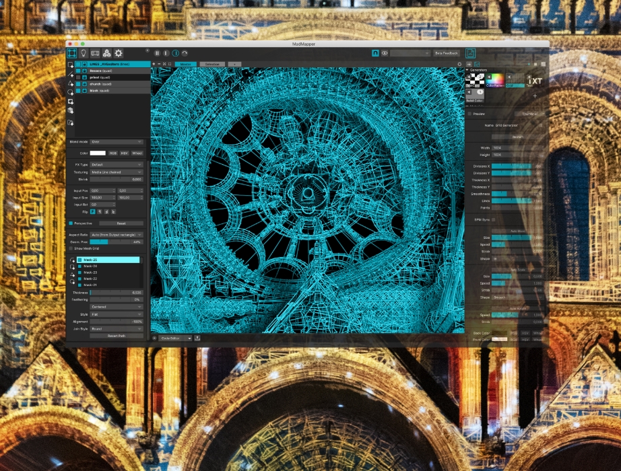This screenshot has height=471, width=621.
Task: Expand the Texturing dropdown
Action: click(117, 172)
